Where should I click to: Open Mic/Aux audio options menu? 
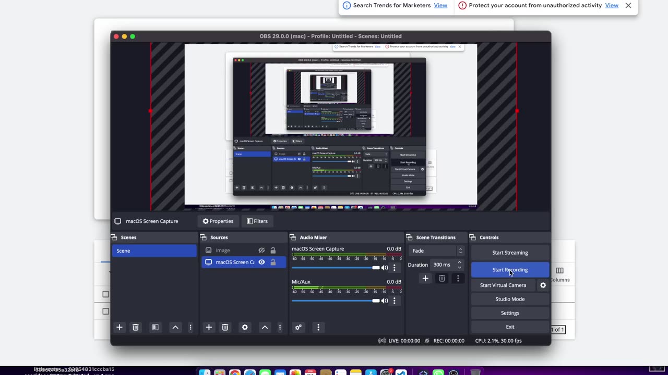(395, 301)
